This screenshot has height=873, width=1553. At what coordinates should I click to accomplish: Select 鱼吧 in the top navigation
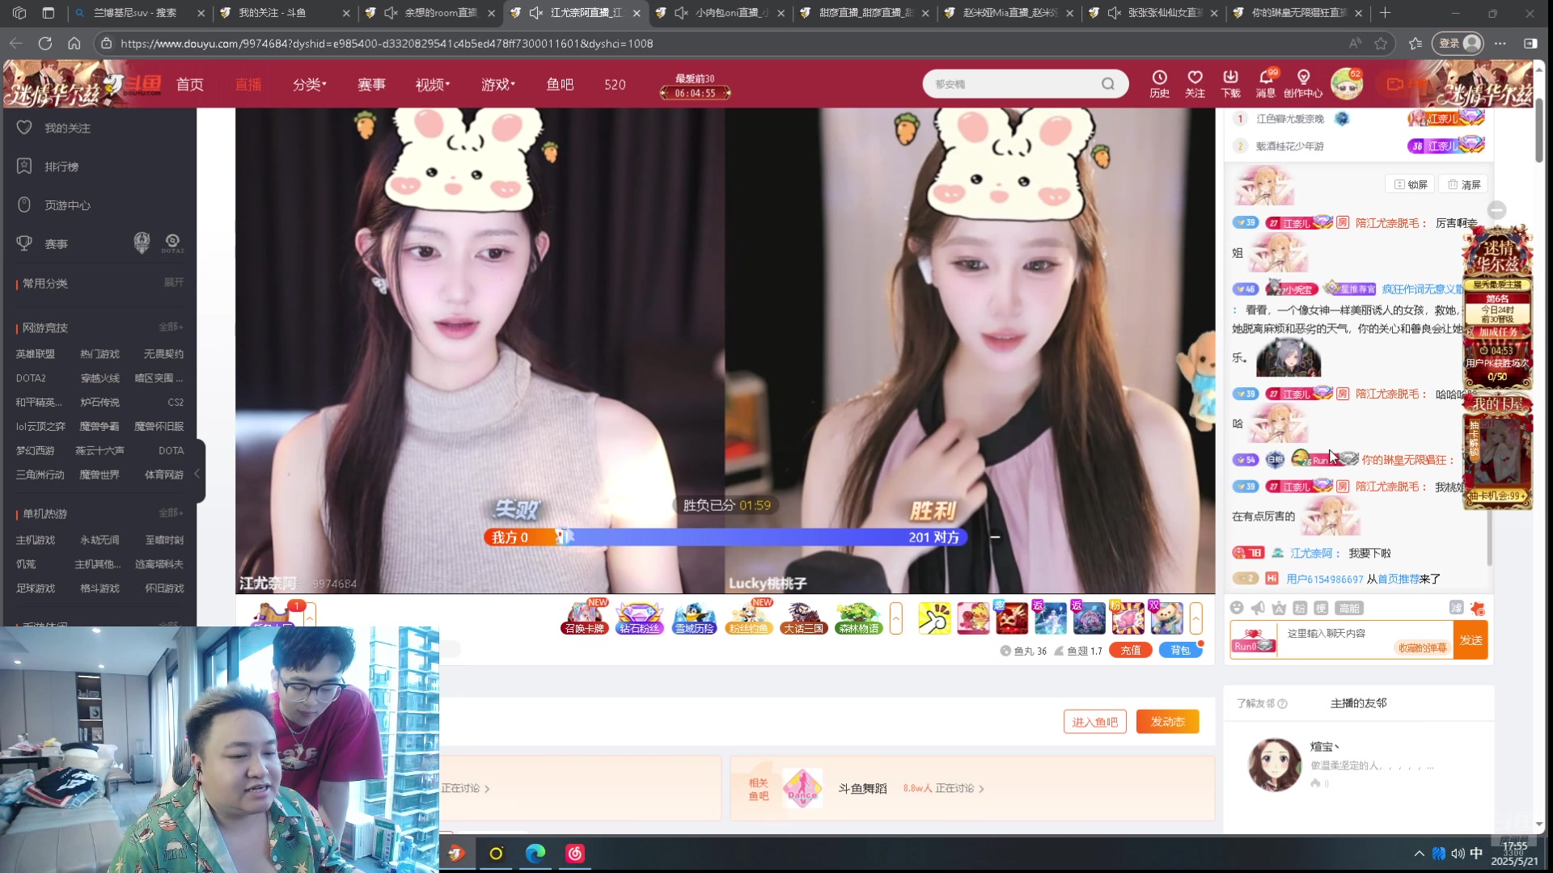click(x=560, y=84)
